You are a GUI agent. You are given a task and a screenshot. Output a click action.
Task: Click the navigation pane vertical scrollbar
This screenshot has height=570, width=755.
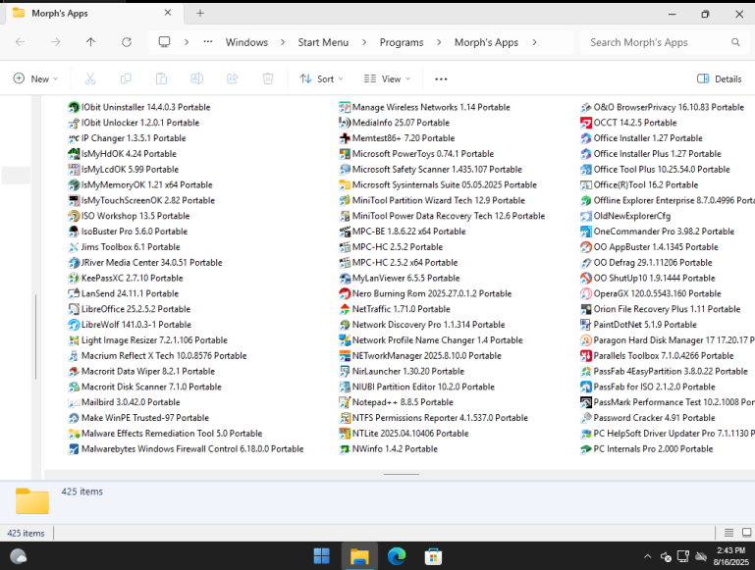[x=35, y=337]
